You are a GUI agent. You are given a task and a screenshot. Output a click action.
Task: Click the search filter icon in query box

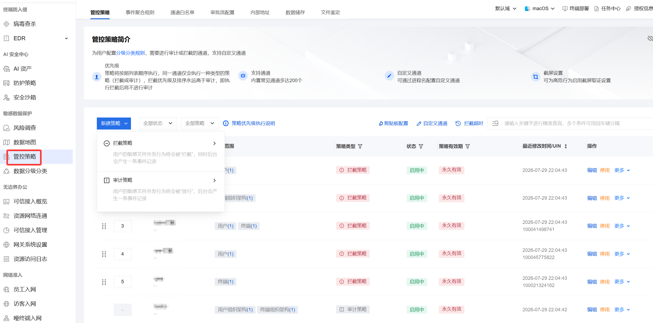tap(495, 123)
